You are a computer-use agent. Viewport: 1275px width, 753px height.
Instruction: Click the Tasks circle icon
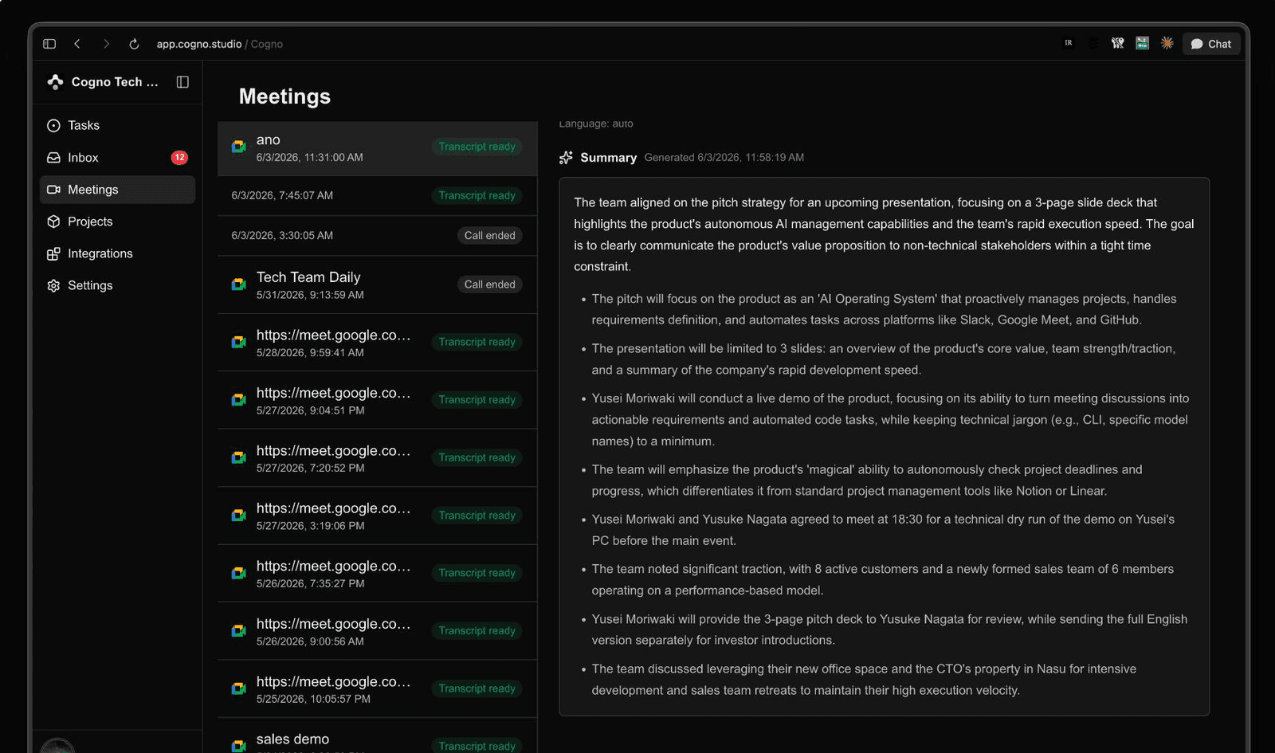point(53,125)
